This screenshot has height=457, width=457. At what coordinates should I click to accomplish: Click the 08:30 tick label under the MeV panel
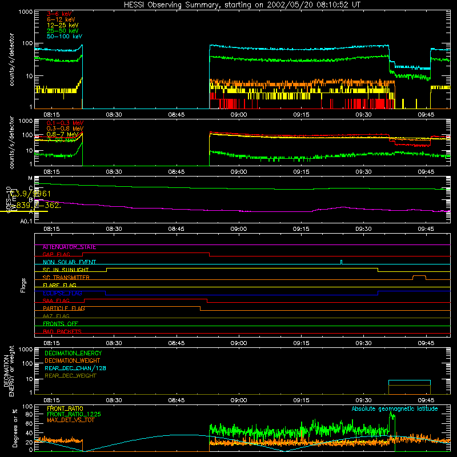click(x=114, y=172)
